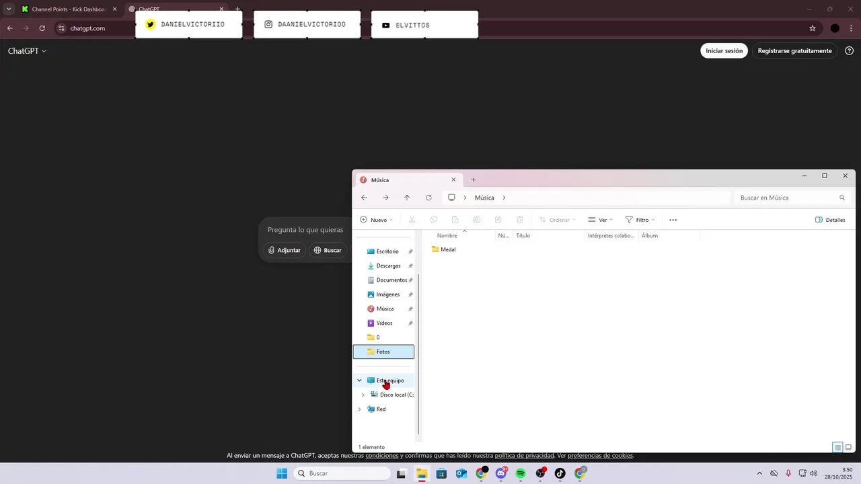The width and height of the screenshot is (861, 484).
Task: Open Outlook from the taskbar
Action: pos(461,473)
